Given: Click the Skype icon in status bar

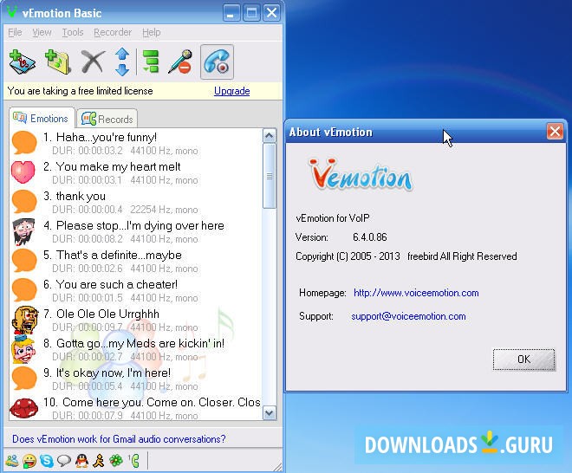Looking at the screenshot, I should coord(47,461).
